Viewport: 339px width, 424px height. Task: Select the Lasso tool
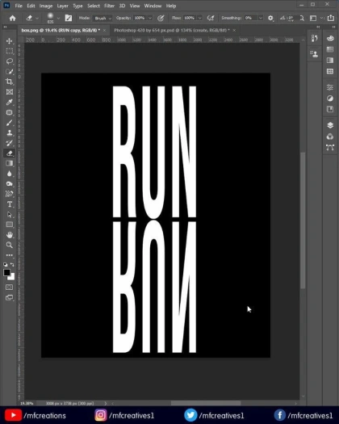pos(10,61)
